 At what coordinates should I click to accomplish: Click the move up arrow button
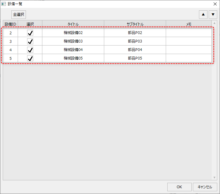coord(203,15)
